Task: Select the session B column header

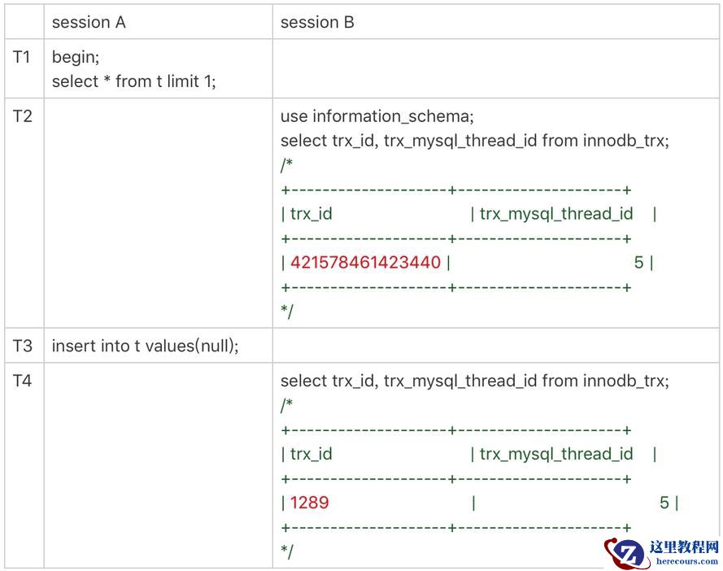Action: [x=317, y=23]
